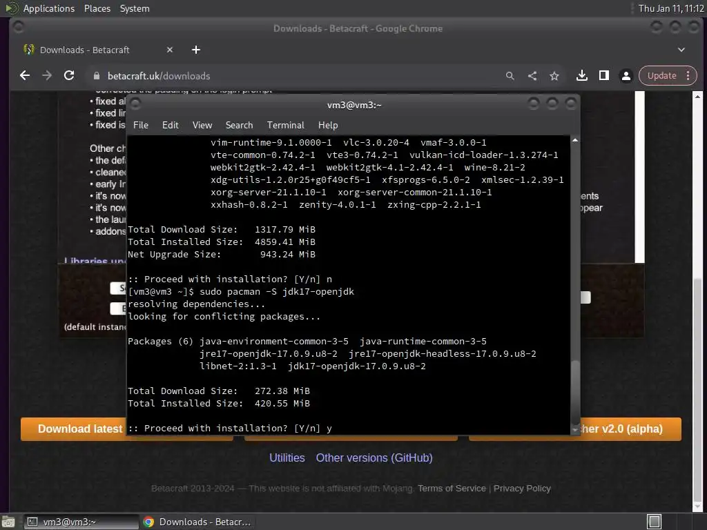Switch to Downloads - Betacr... taskbar entry

[197, 522]
